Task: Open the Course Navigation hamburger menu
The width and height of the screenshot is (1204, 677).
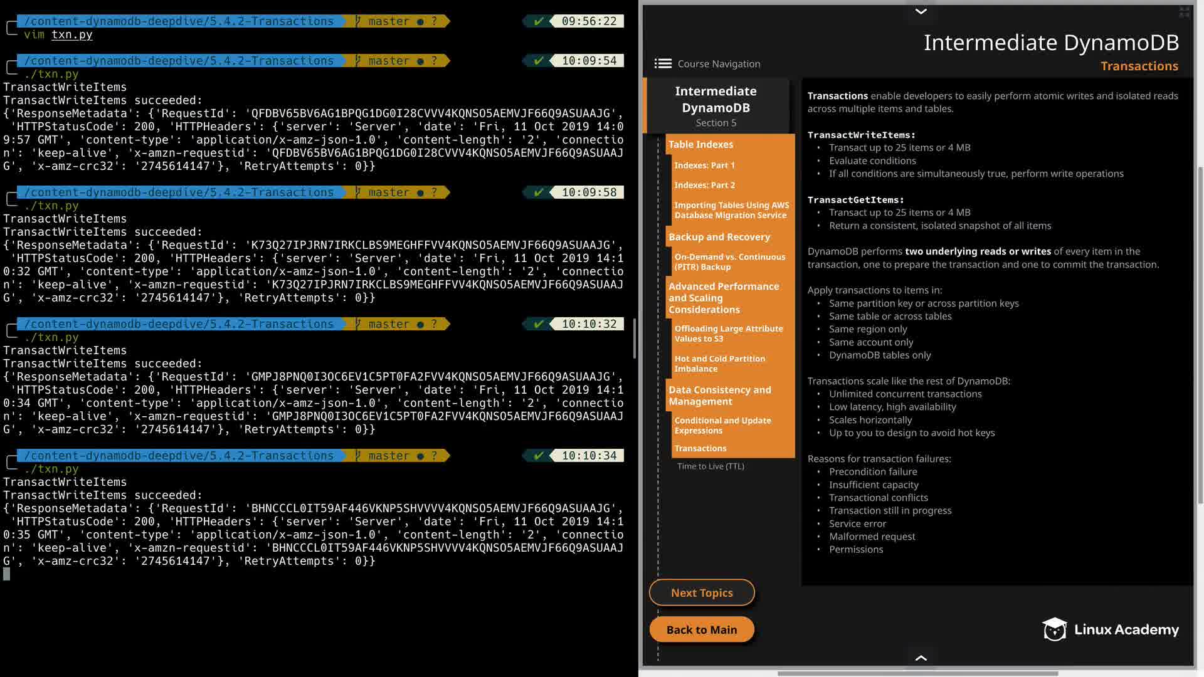Action: pos(663,64)
